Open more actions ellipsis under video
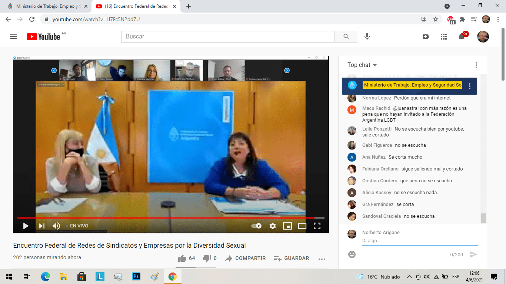506x284 pixels. pyautogui.click(x=322, y=259)
